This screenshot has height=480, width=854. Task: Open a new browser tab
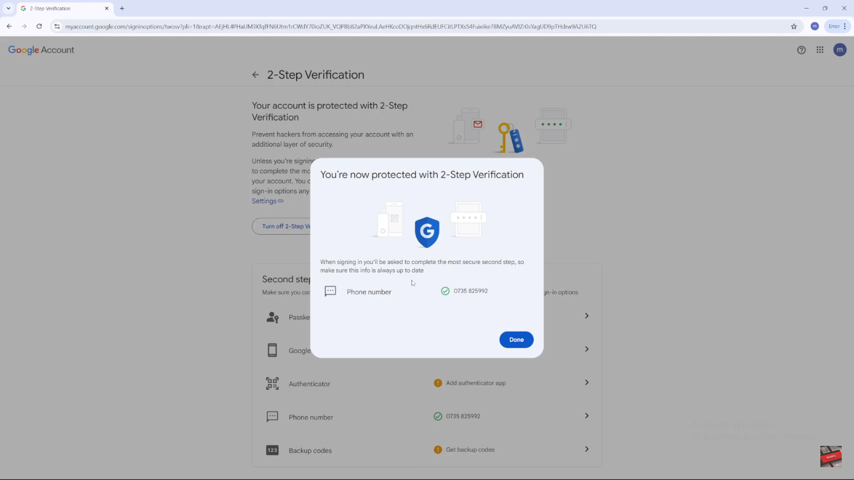[122, 9]
